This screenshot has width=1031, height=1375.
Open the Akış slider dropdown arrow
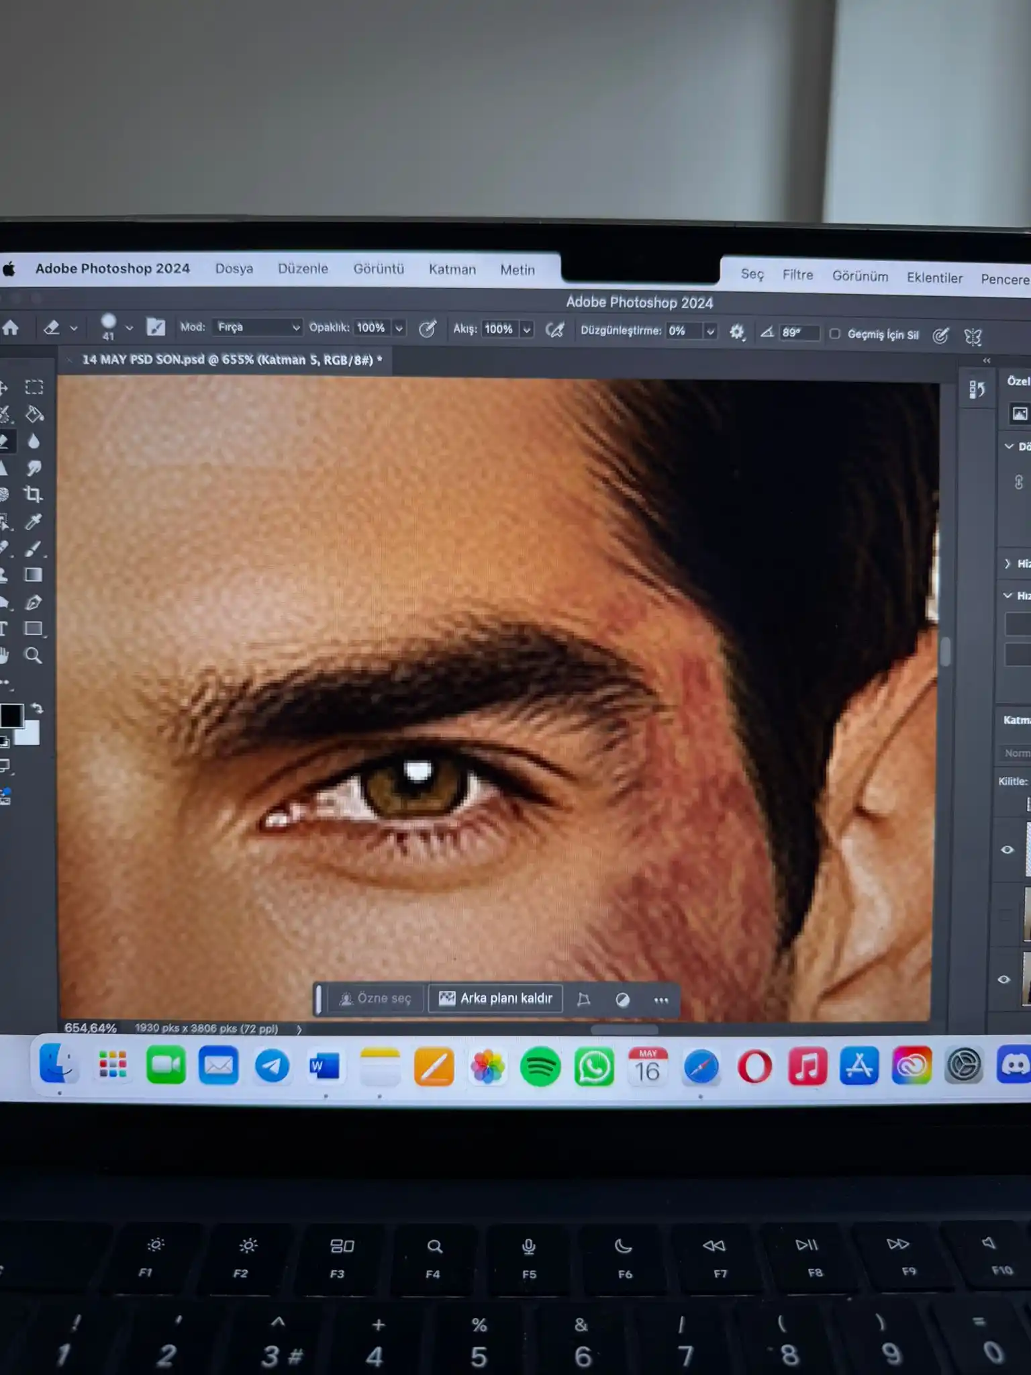click(x=527, y=330)
